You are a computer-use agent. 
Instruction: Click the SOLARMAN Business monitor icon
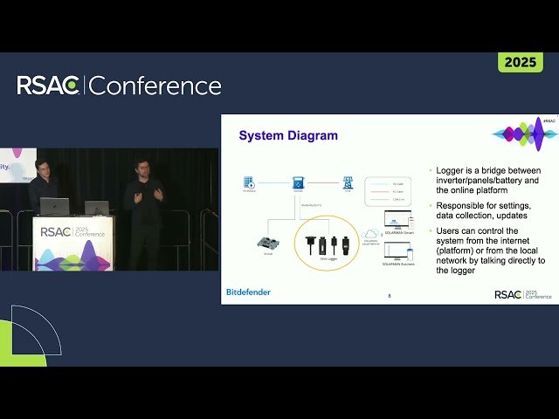point(397,253)
